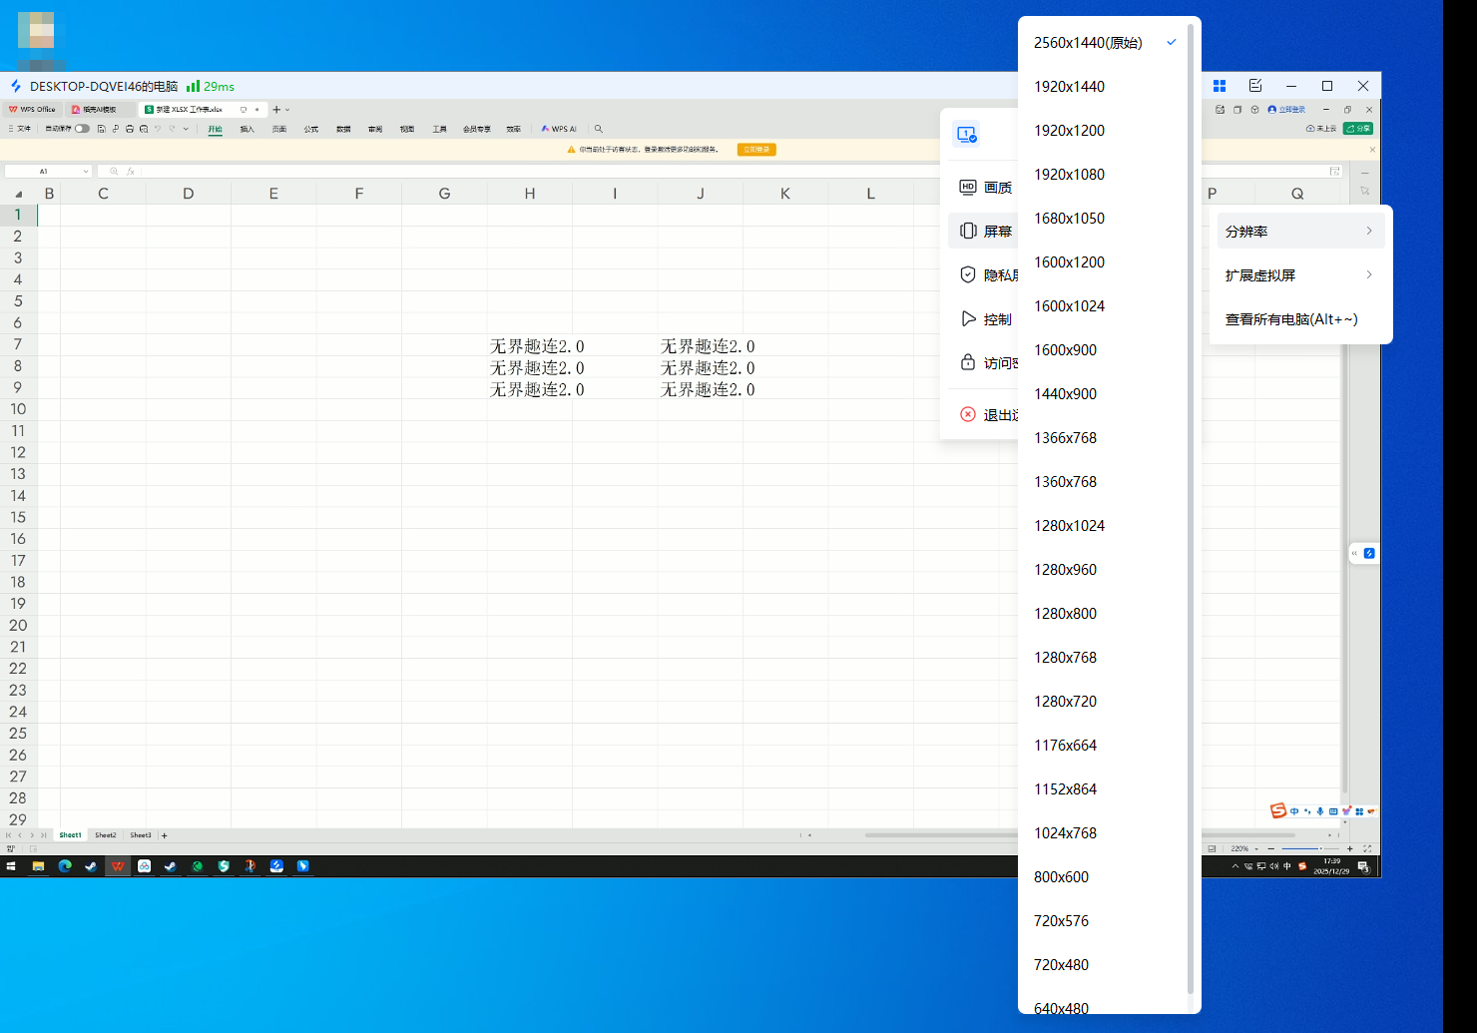The height and width of the screenshot is (1033, 1477).
Task: Click the search magnifier in WPS ribbon
Action: pos(599,129)
